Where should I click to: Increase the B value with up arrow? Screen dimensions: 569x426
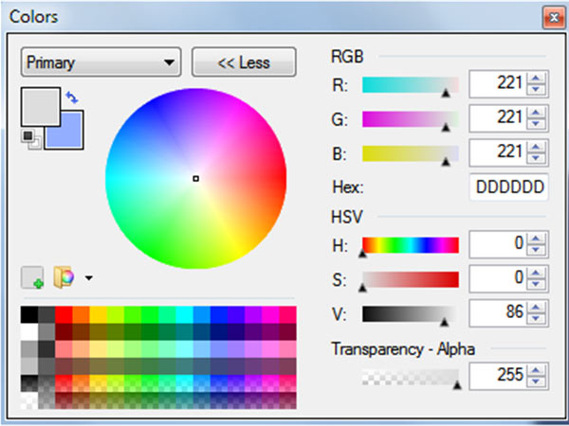[x=538, y=148]
